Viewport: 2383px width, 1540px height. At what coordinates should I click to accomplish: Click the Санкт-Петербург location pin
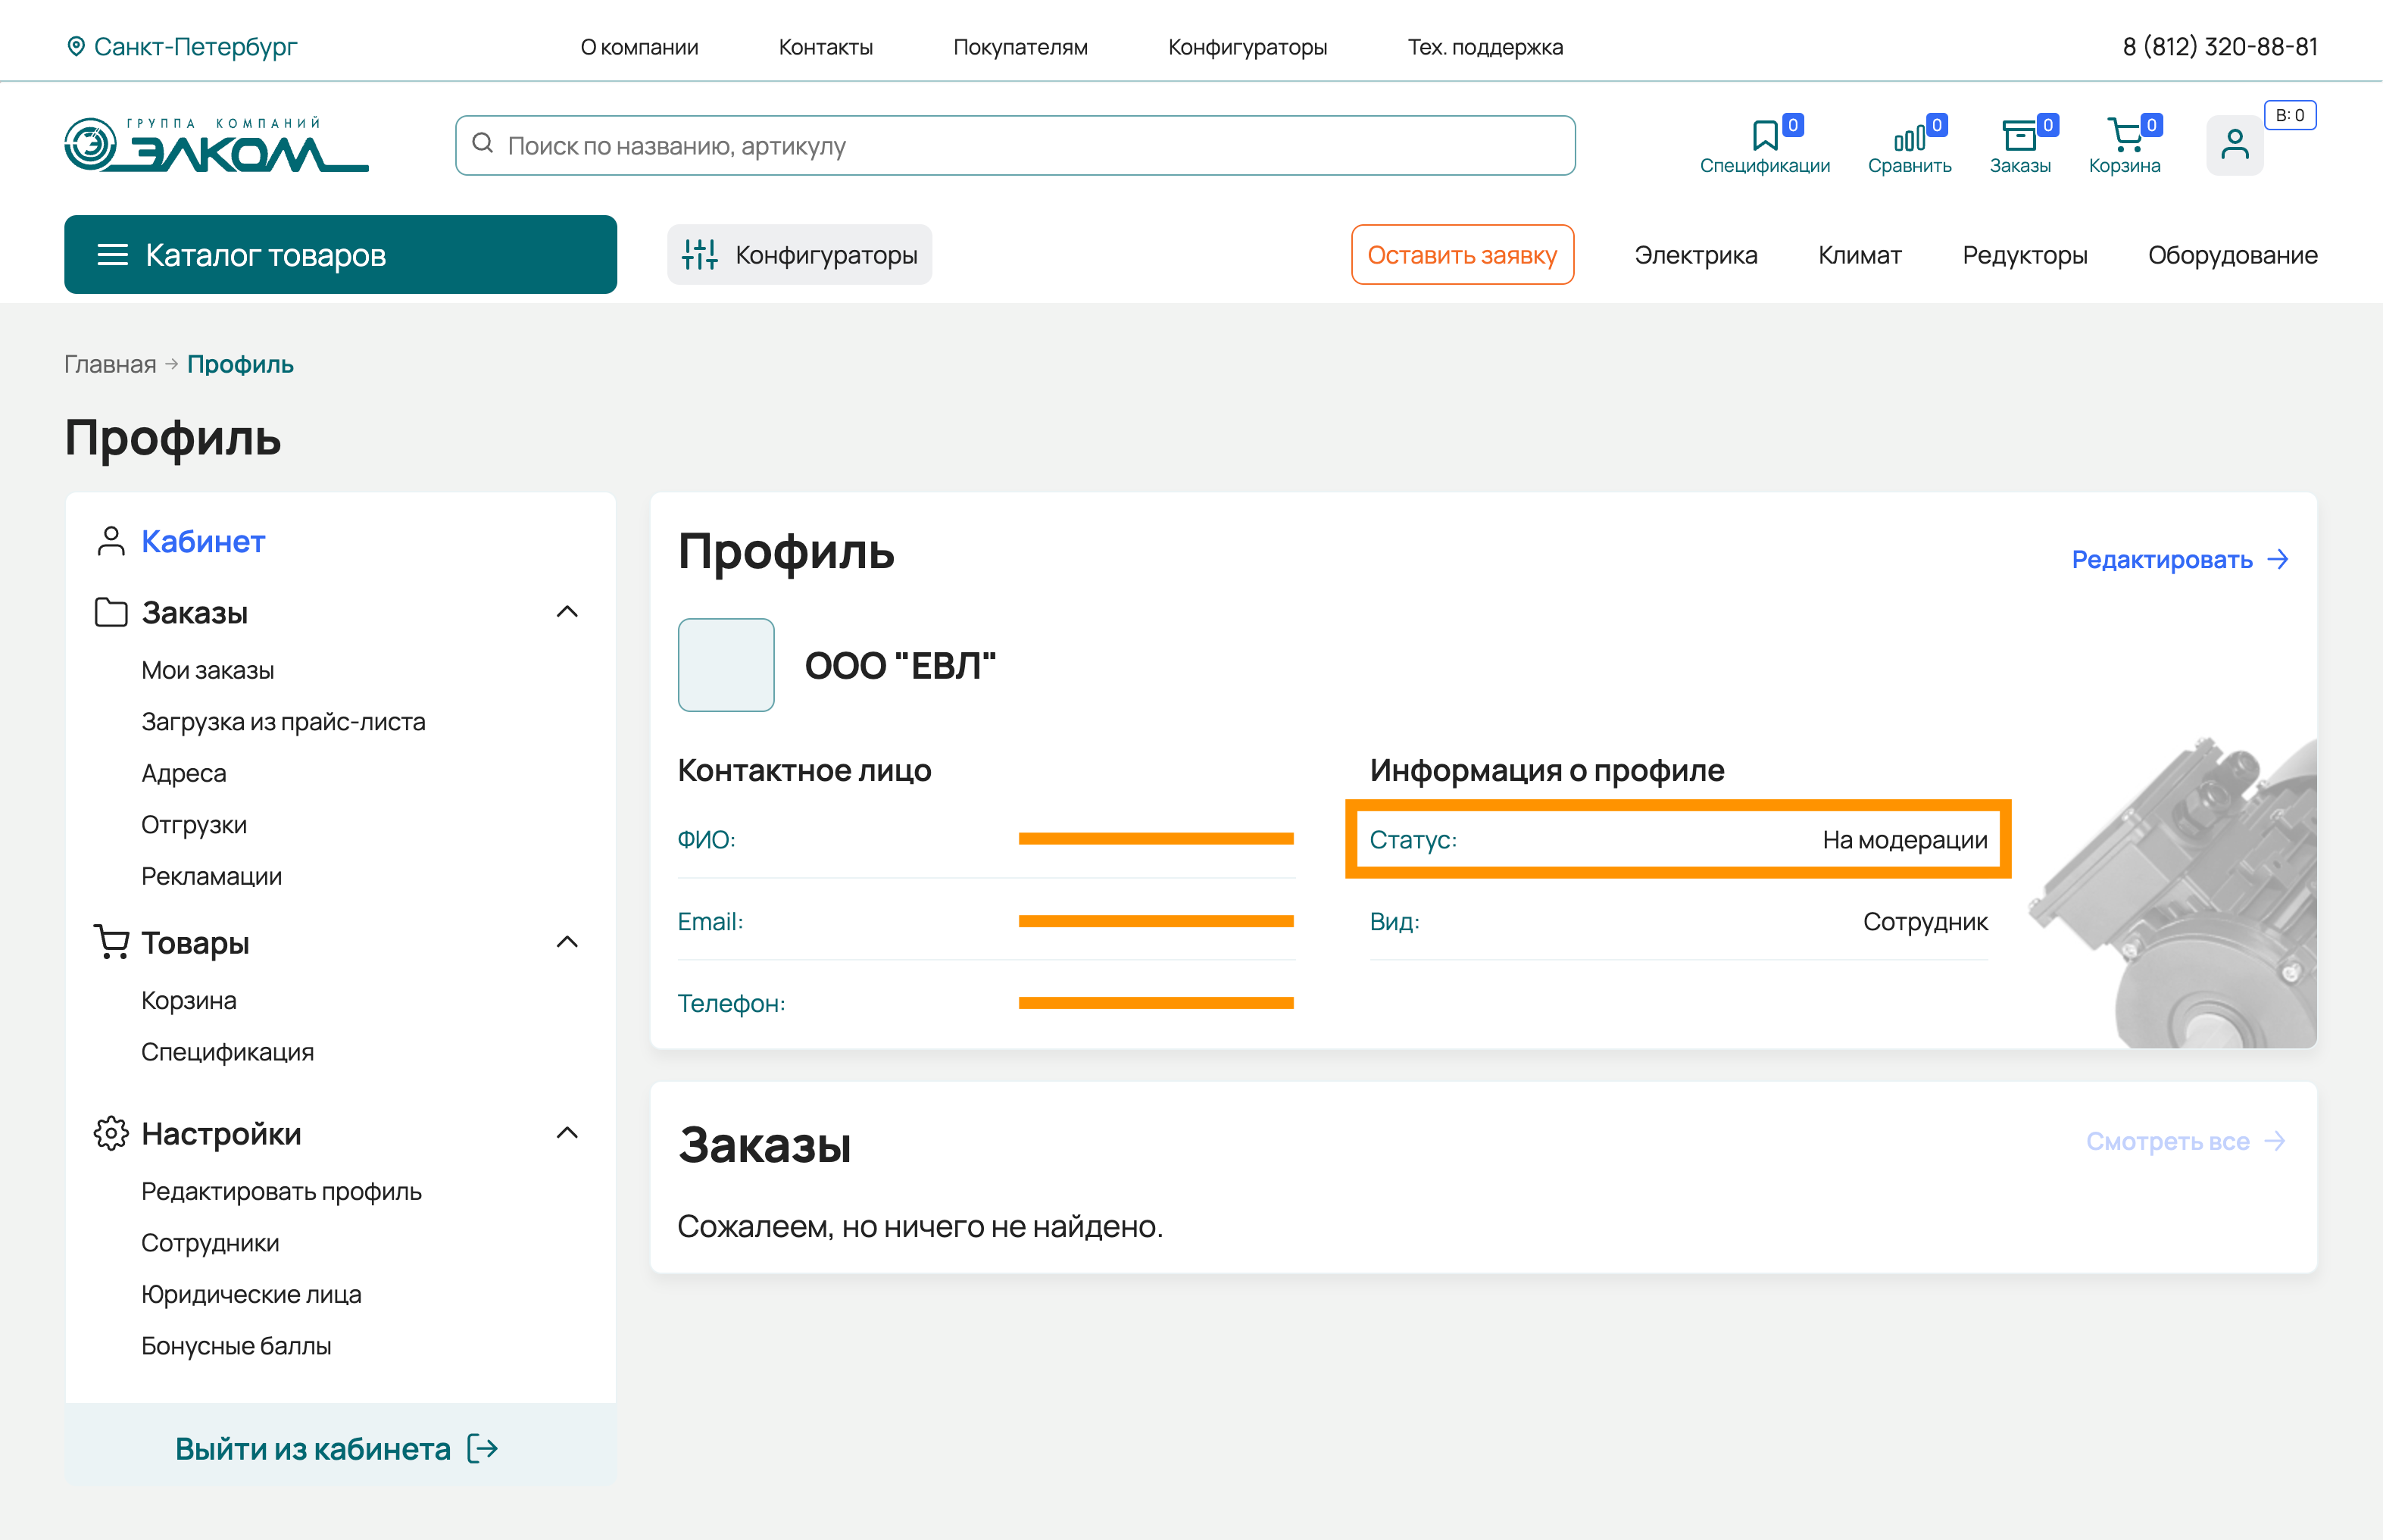click(x=76, y=47)
